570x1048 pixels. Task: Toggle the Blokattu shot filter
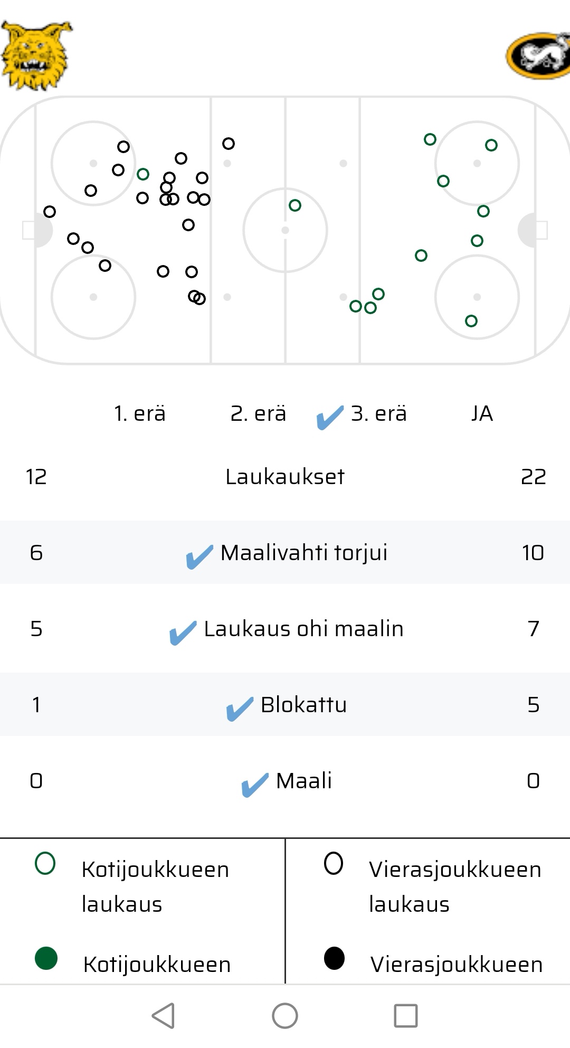287,706
